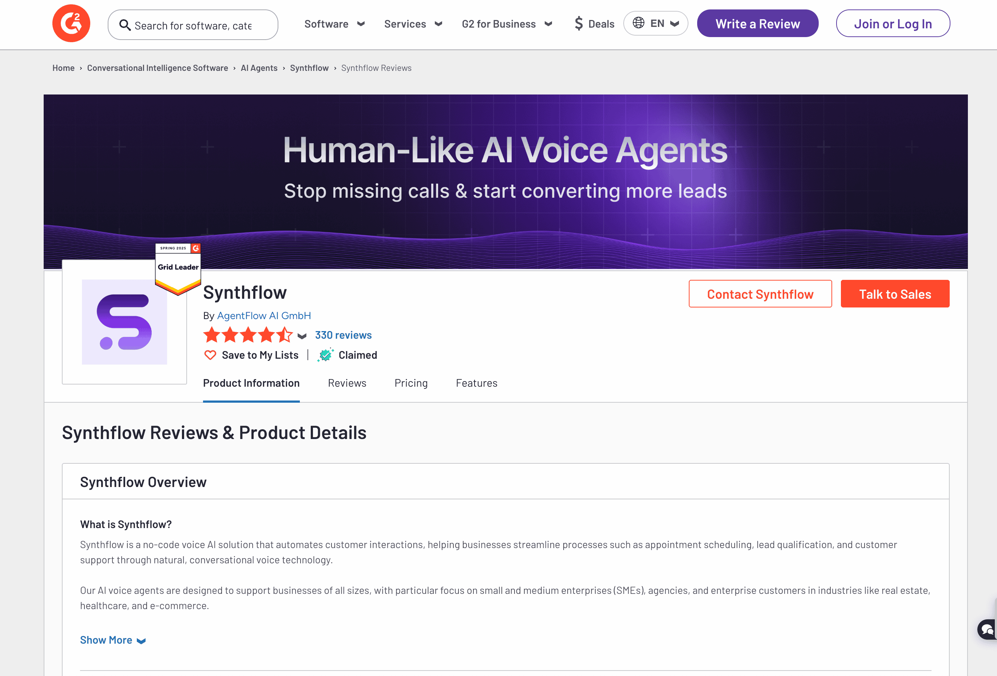This screenshot has height=676, width=997.
Task: Expand the rating breakdown chevron
Action: point(302,336)
